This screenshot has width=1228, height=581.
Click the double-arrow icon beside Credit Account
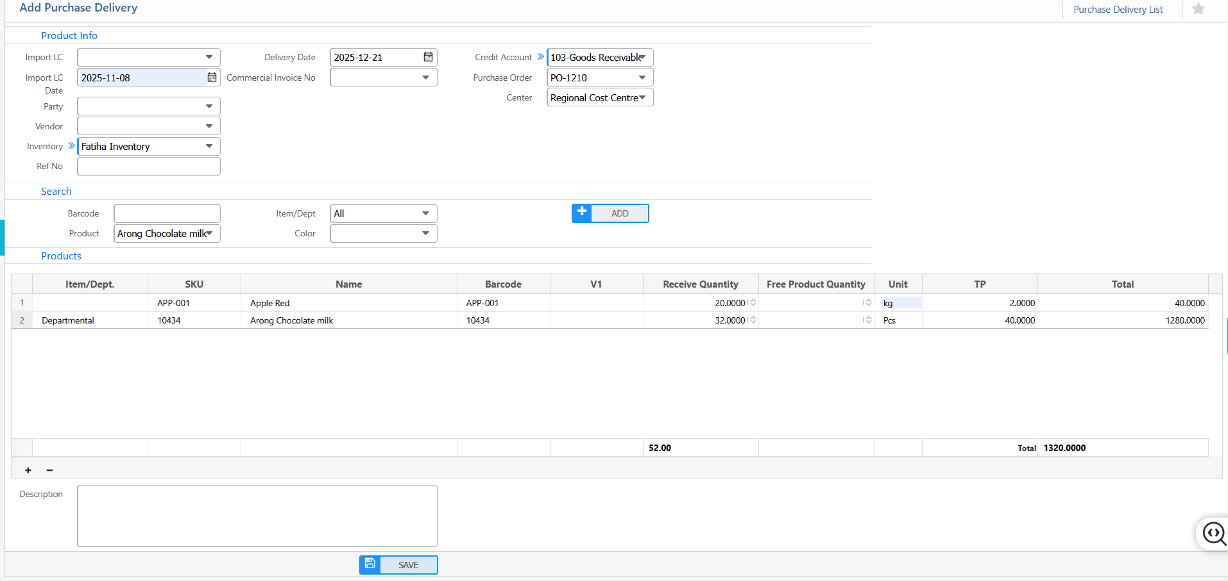tap(540, 57)
